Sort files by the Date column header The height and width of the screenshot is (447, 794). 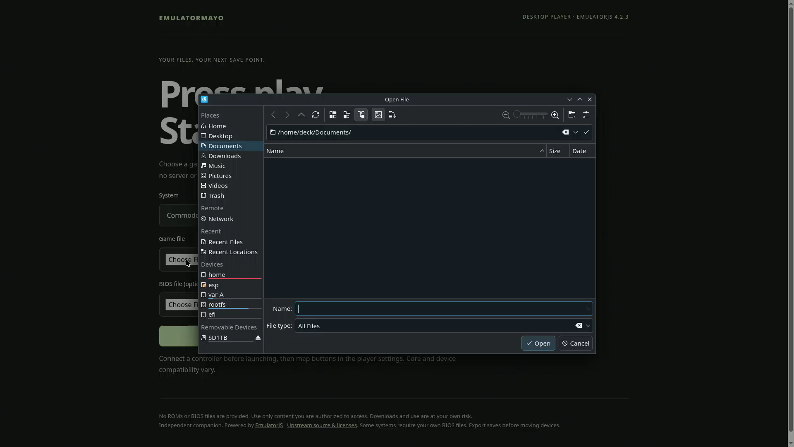click(583, 151)
